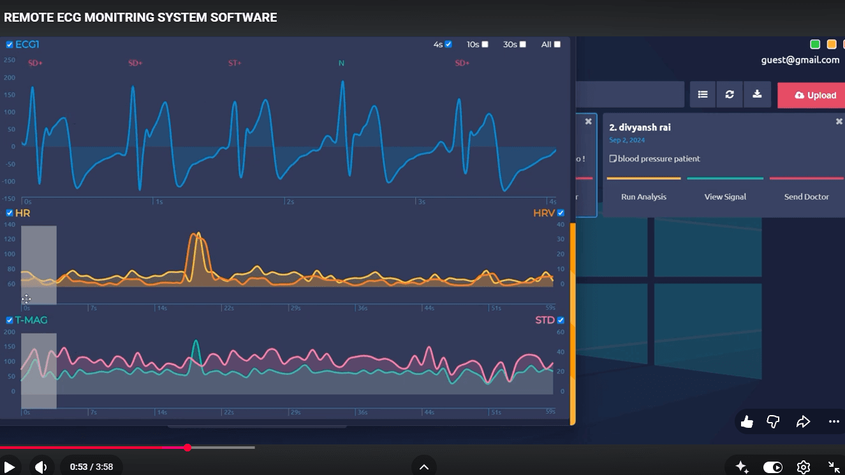
Task: Click Run Analysis on divyansh rai card
Action: coord(643,196)
